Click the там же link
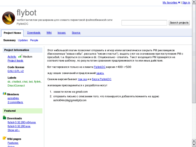This screenshot has width=196, height=147. [82, 79]
